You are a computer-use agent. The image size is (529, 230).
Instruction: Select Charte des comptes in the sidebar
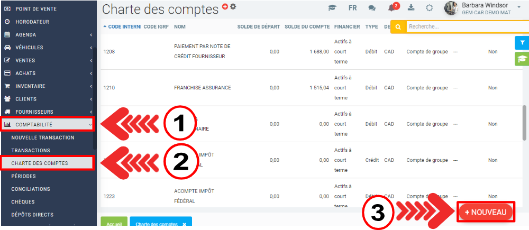pyautogui.click(x=40, y=163)
